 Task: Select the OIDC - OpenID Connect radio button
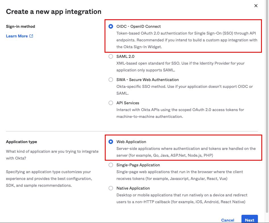click(x=111, y=26)
